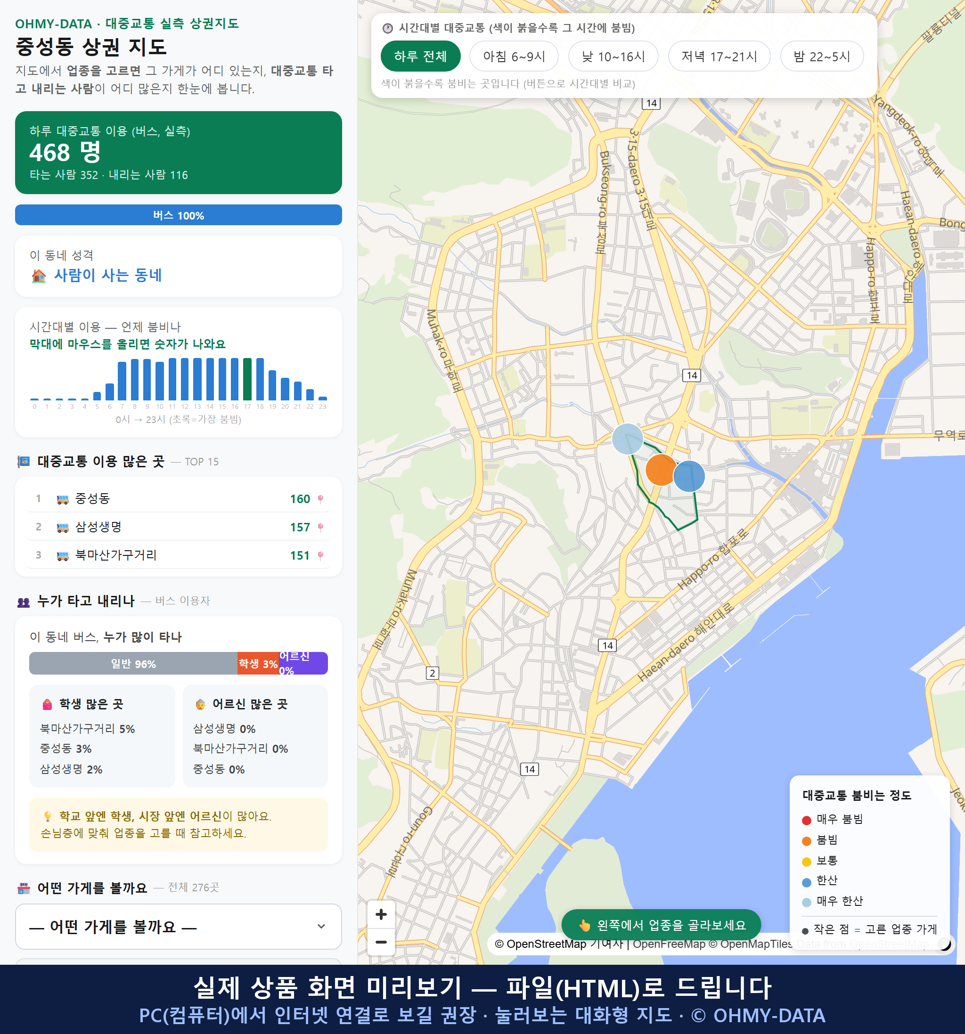The width and height of the screenshot is (965, 1034).
Task: Click the bus stop icon by 대중교통 이용 많은 곳
Action: [24, 461]
